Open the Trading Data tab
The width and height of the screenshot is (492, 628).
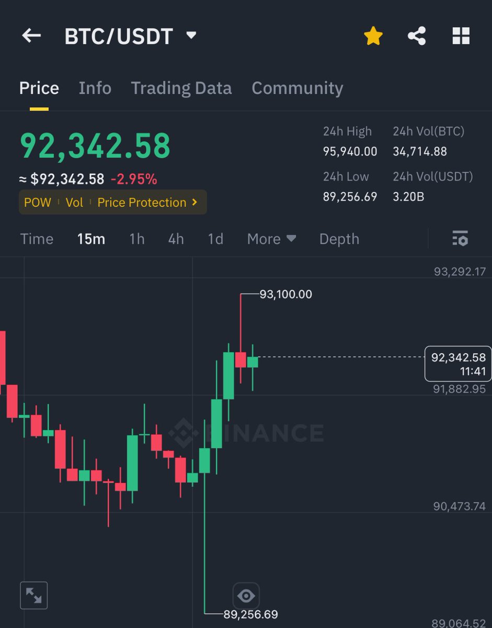pos(181,88)
